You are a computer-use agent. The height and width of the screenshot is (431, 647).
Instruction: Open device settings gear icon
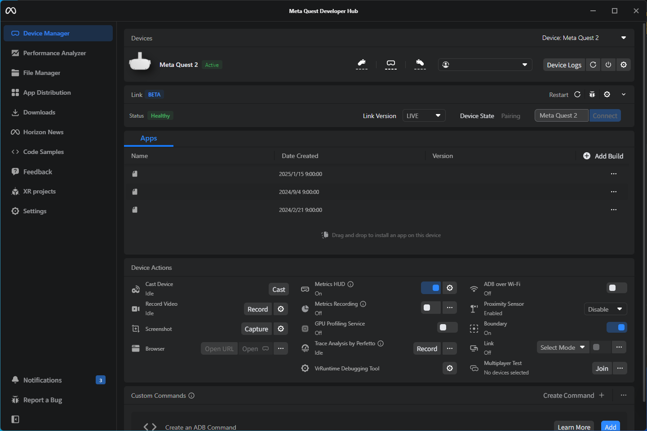click(x=624, y=65)
